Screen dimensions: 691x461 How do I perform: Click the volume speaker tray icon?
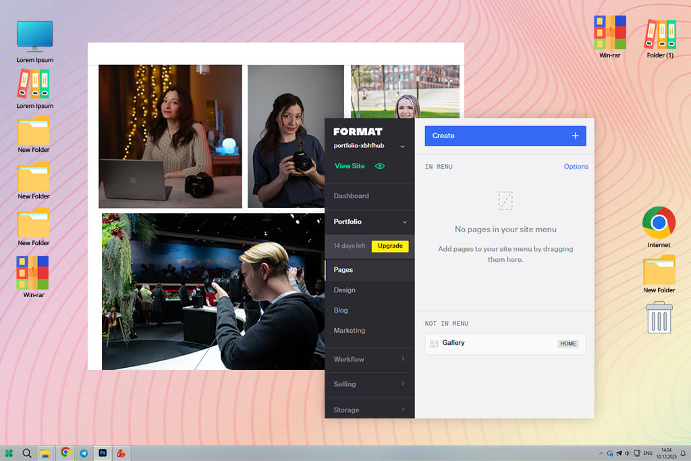click(627, 453)
